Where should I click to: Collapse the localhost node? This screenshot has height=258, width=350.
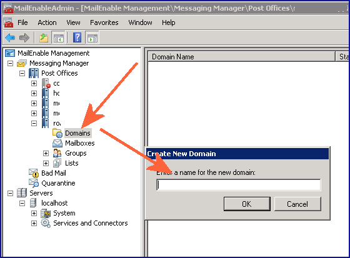(x=22, y=203)
